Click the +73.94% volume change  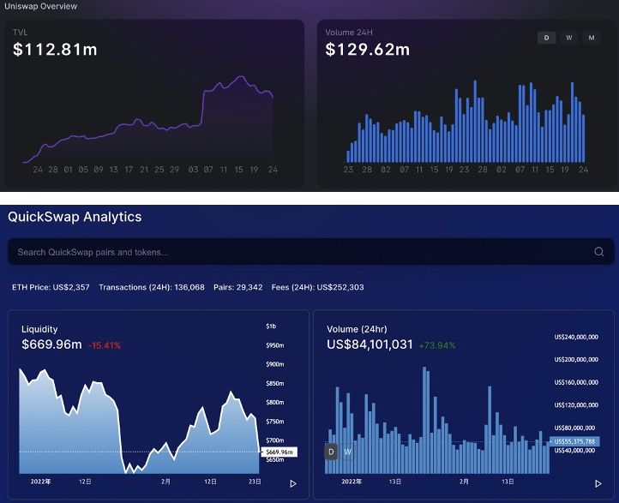pyautogui.click(x=437, y=345)
